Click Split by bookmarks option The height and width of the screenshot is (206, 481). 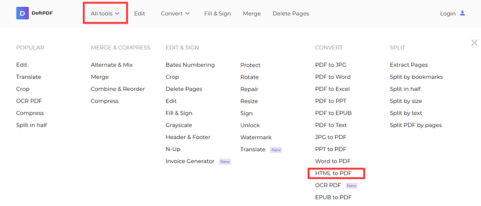point(416,77)
